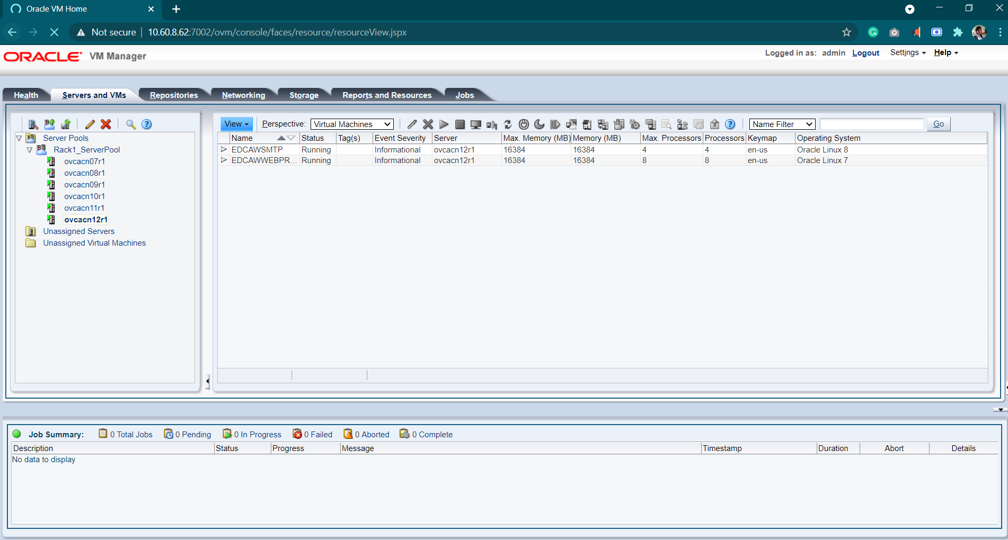The width and height of the screenshot is (1008, 540).
Task: Click the Logout link
Action: (865, 53)
